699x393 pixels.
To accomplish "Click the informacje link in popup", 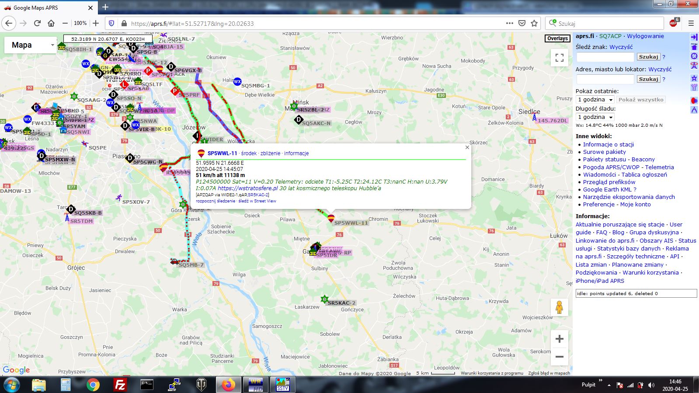I will tap(296, 153).
